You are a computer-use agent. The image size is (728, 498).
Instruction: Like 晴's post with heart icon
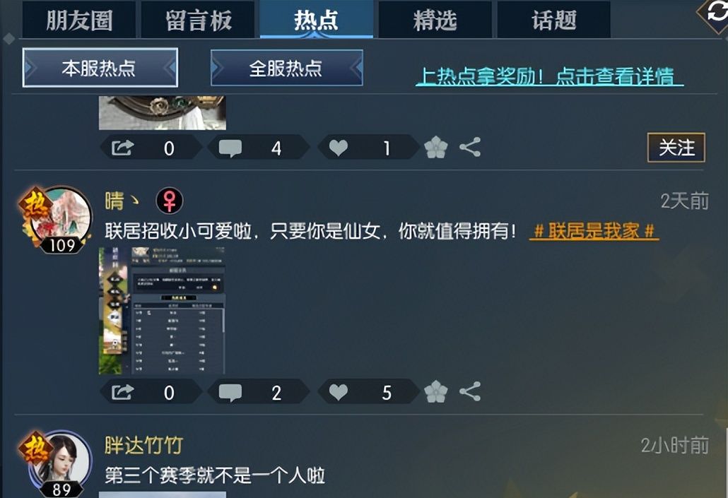tap(339, 393)
